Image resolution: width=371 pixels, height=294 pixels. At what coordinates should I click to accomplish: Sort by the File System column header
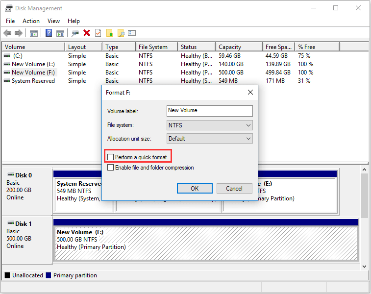coord(157,47)
